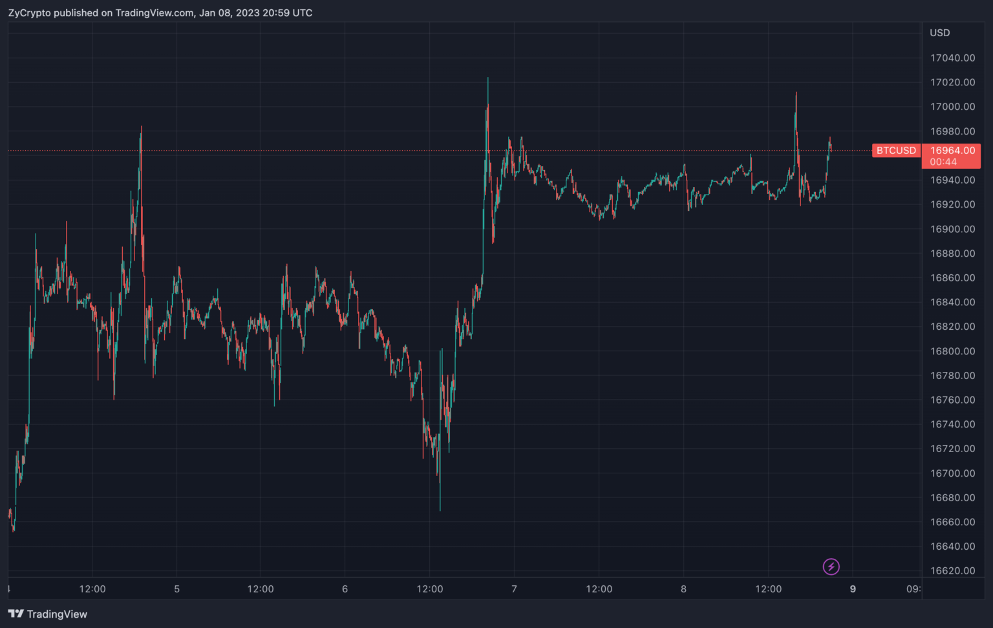
Task: Click the 16720.00 price axis label
Action: (x=952, y=448)
